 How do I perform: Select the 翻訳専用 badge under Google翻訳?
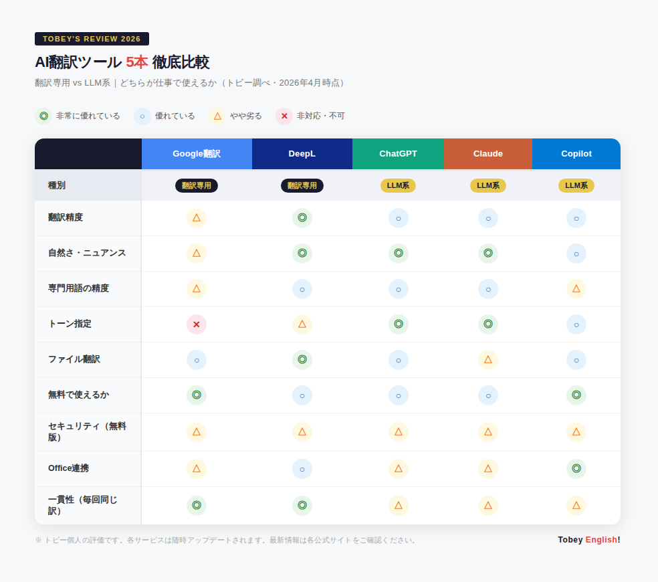coord(197,185)
